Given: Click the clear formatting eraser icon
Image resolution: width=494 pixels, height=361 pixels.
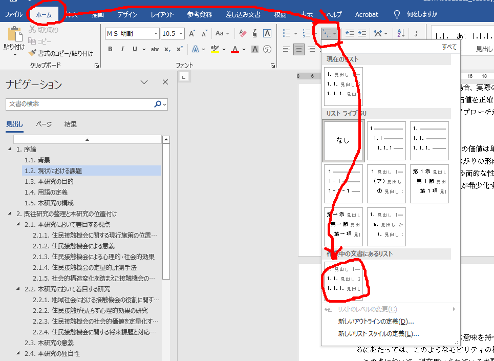Looking at the screenshot, I should coord(243,34).
